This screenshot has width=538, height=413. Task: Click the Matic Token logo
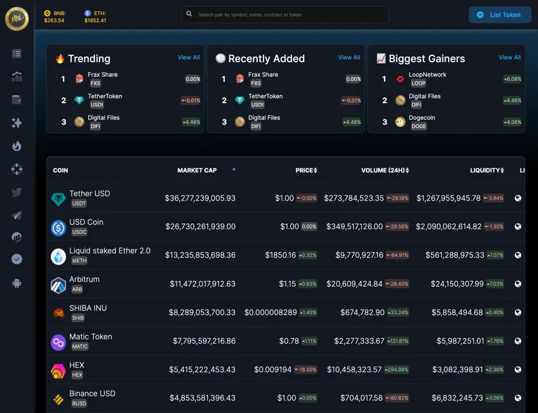point(58,342)
